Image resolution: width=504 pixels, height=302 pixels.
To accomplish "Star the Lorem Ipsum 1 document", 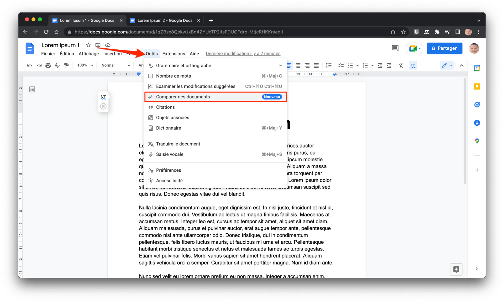I will pyautogui.click(x=88, y=45).
